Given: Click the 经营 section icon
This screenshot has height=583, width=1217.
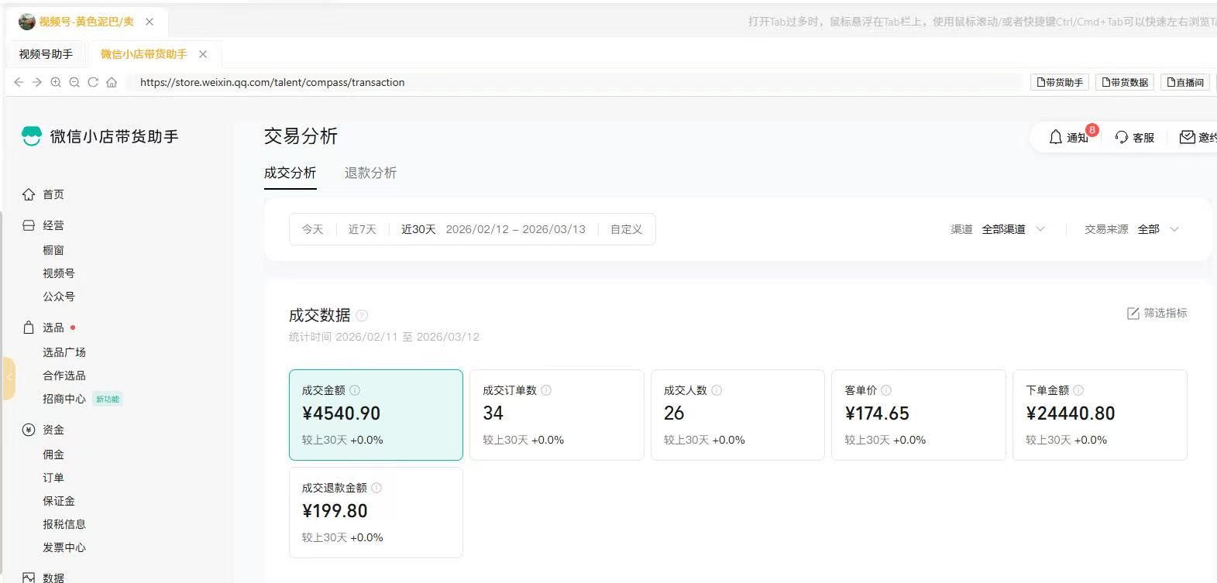Looking at the screenshot, I should pos(29,225).
